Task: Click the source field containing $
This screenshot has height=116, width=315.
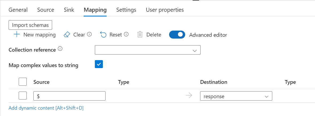Action: [x=69, y=96]
